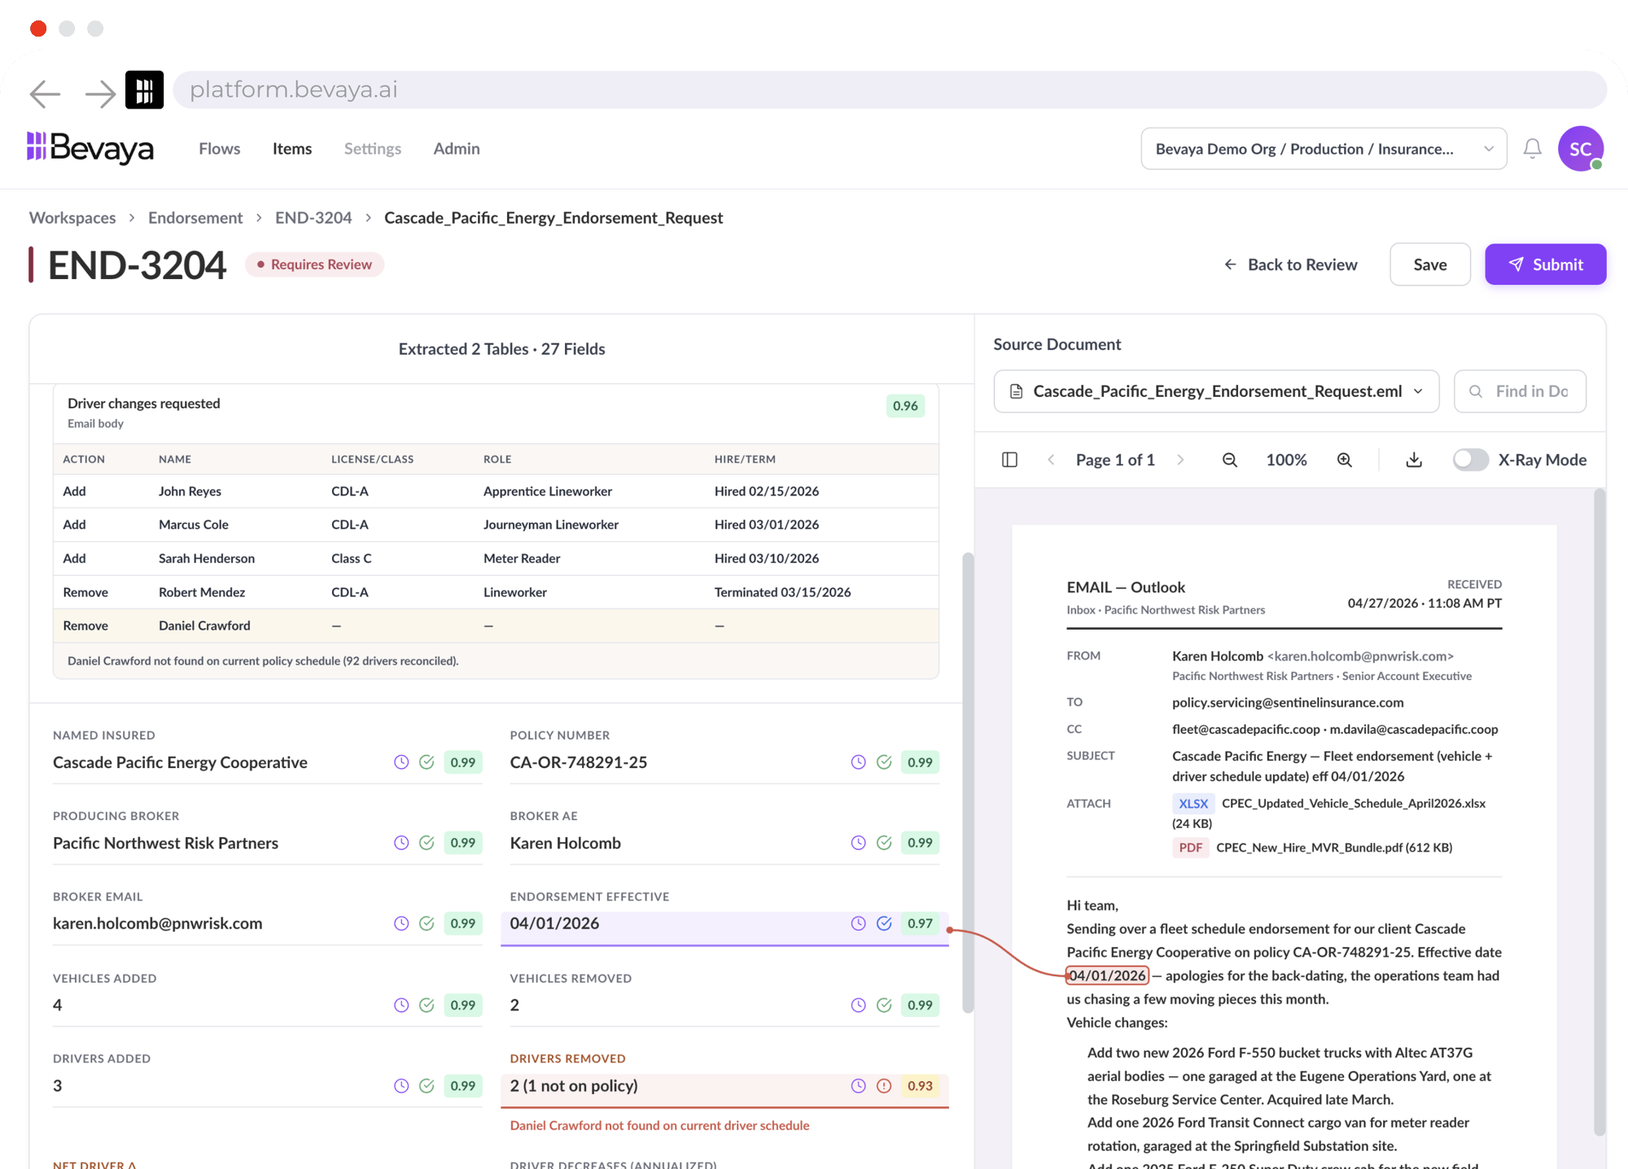1628x1169 pixels.
Task: Click the Drivers Removed 0.93 confidence score
Action: click(920, 1085)
